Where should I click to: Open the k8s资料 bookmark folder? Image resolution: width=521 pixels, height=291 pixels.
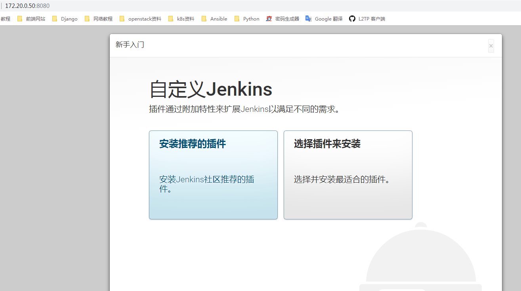pyautogui.click(x=181, y=19)
